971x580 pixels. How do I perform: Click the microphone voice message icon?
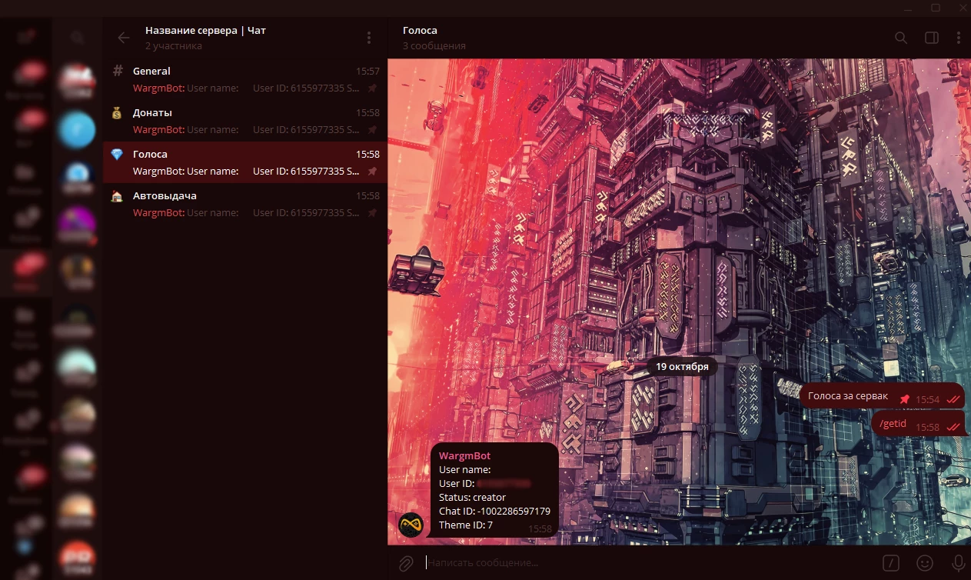pyautogui.click(x=958, y=563)
